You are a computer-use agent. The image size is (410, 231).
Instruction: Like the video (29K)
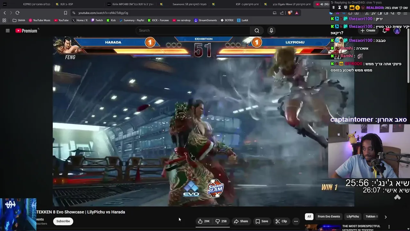204,221
